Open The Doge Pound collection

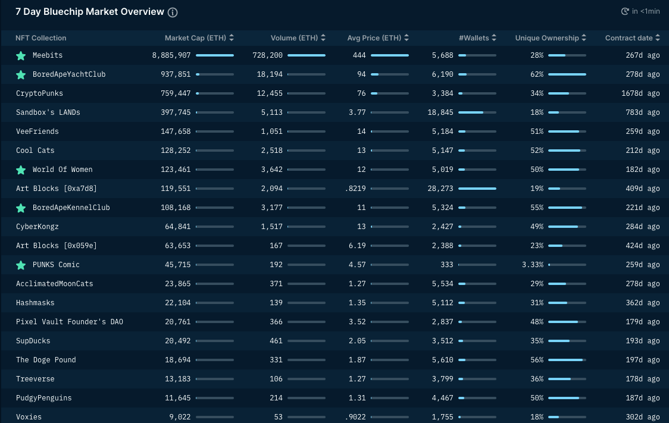pos(46,360)
